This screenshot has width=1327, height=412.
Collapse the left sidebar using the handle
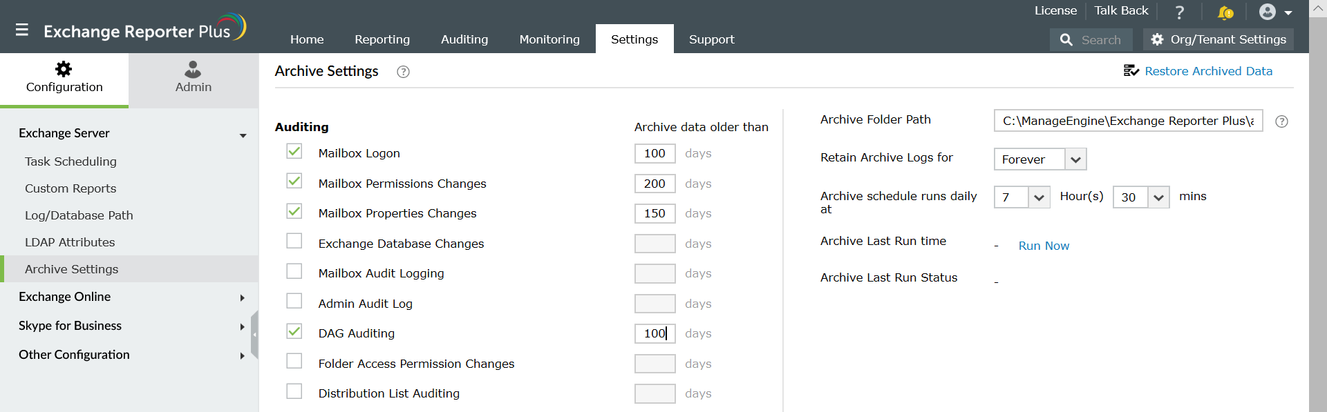[254, 335]
